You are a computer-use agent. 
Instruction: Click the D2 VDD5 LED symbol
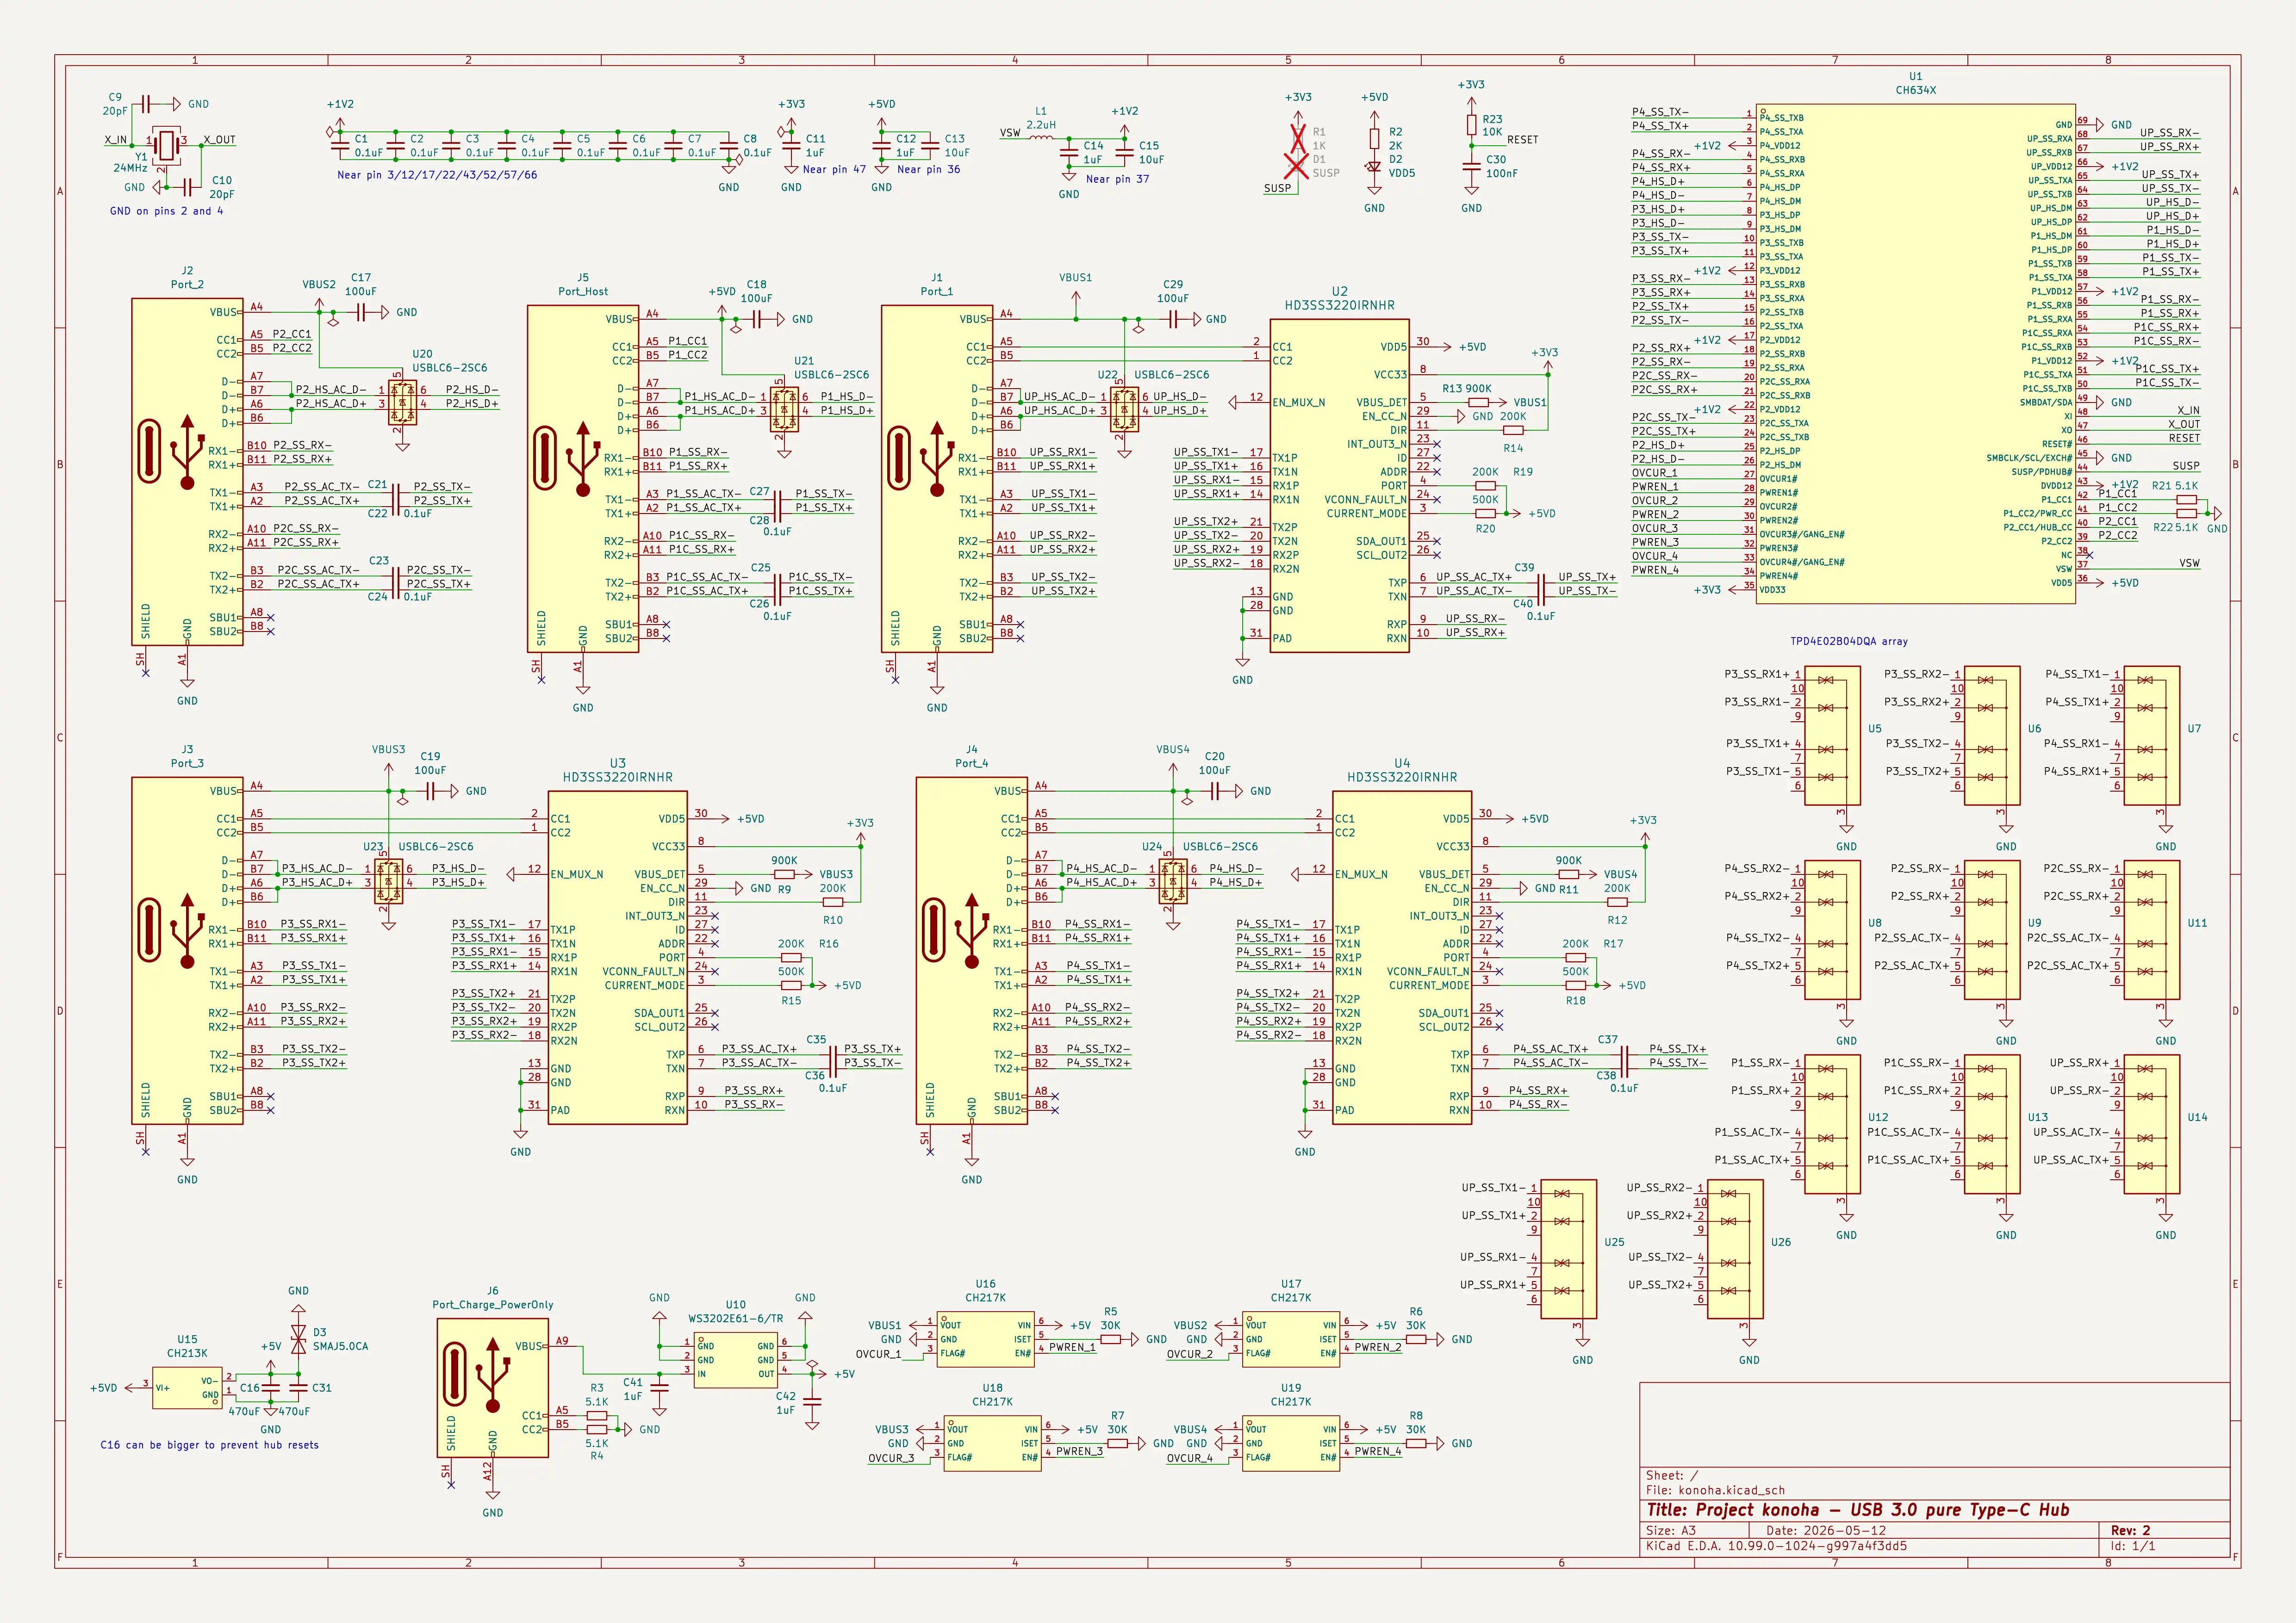(1374, 167)
